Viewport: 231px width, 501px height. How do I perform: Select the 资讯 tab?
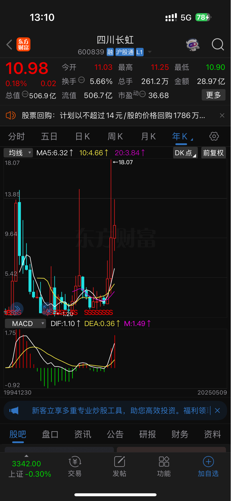(83, 434)
